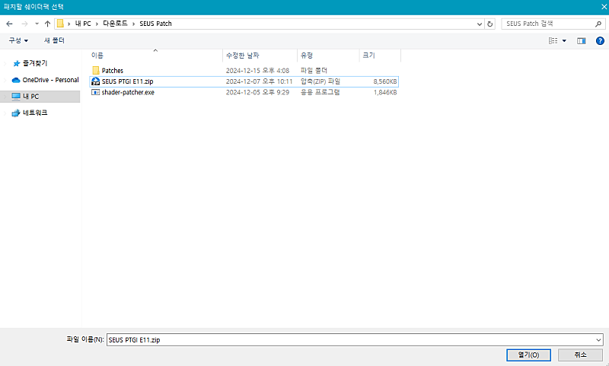Select 즐겨찾기 in navigation pane
Screen dimensions: 609x366
pos(35,63)
